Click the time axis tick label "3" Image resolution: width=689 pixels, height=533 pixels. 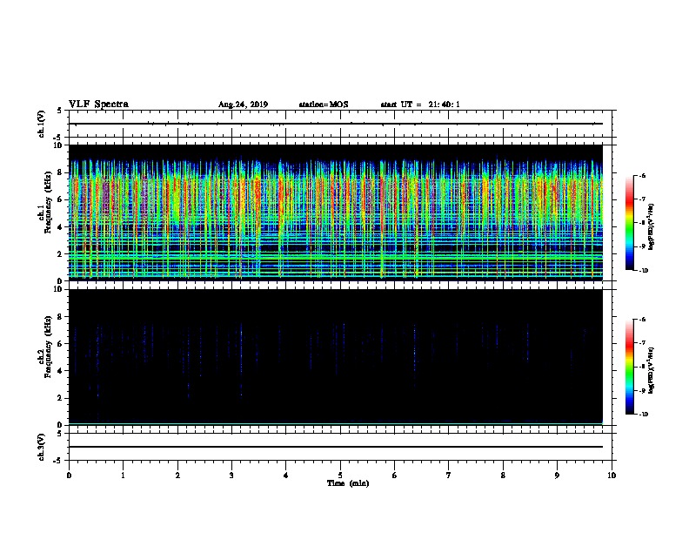tap(231, 476)
